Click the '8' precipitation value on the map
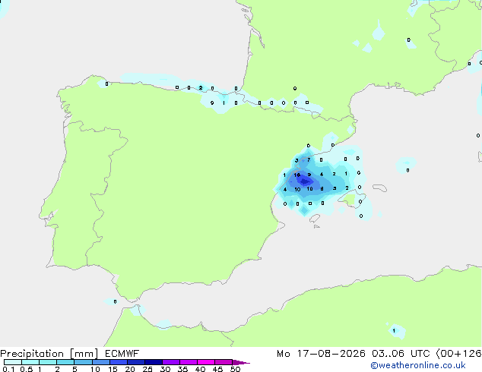 (x=322, y=189)
